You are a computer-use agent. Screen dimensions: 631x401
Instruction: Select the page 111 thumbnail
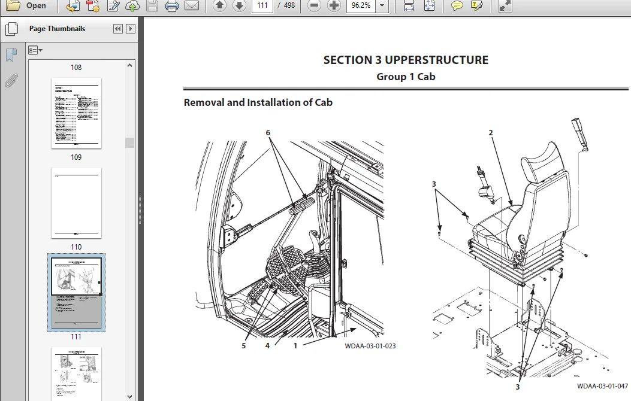coord(77,293)
